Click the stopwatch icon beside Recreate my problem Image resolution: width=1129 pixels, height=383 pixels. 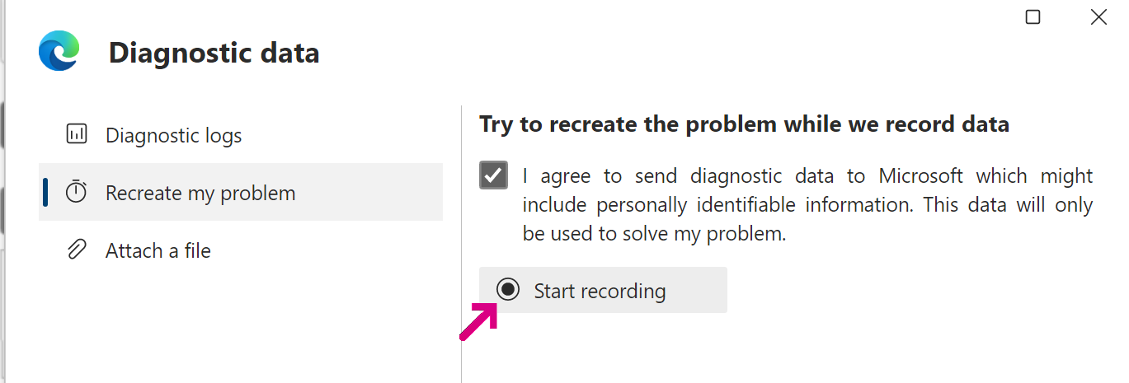tap(77, 192)
